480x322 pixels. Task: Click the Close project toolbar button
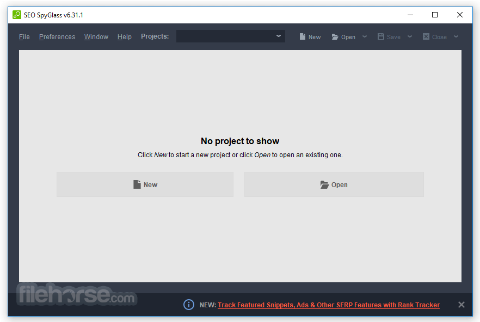435,37
